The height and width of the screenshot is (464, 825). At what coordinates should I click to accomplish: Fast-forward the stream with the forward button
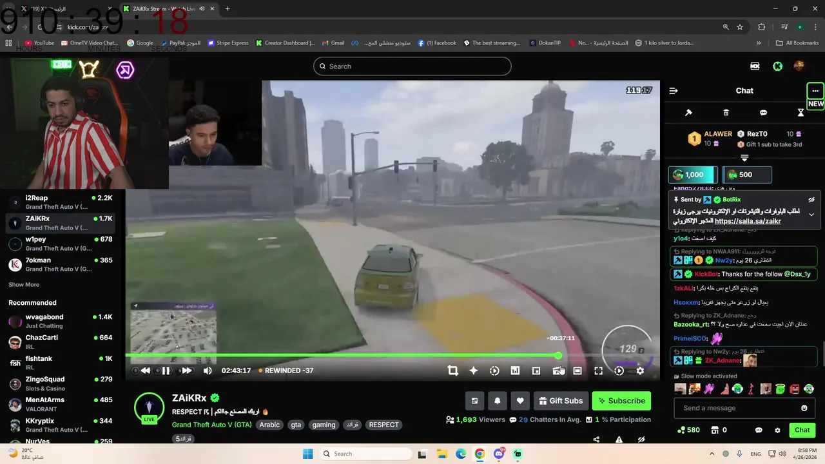(186, 371)
